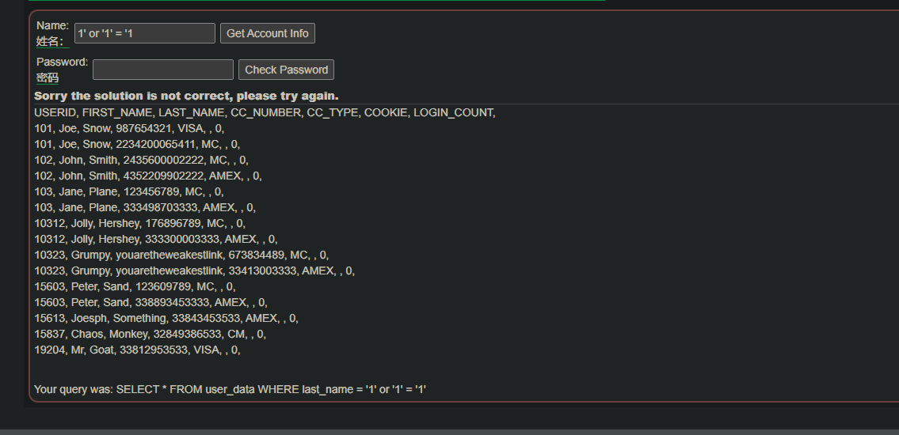899x435 pixels.
Task: Click Jolly Hershey row with card 176896789
Action: pos(140,223)
